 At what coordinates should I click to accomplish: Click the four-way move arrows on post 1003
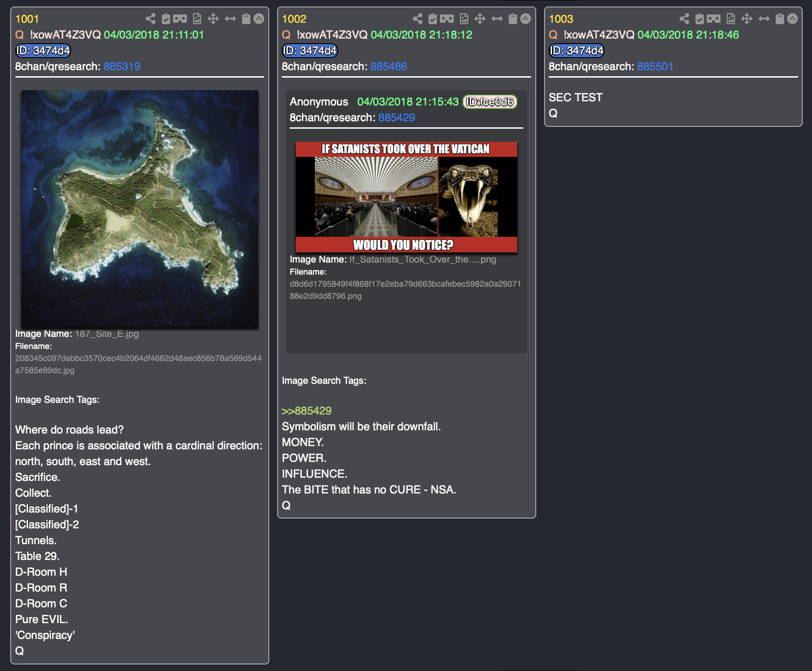pos(747,19)
